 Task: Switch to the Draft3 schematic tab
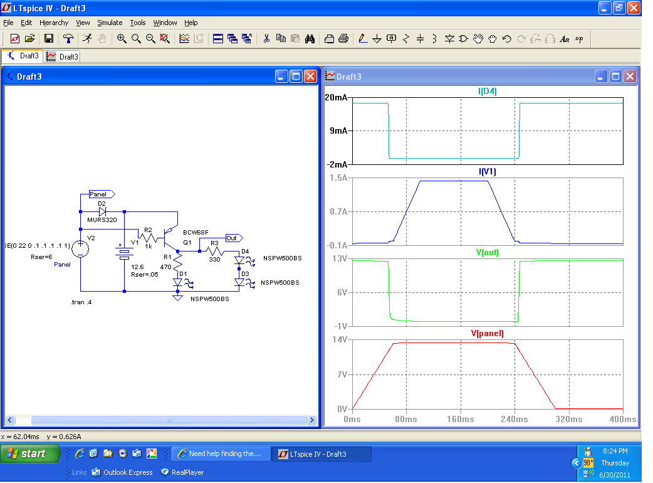[23, 56]
